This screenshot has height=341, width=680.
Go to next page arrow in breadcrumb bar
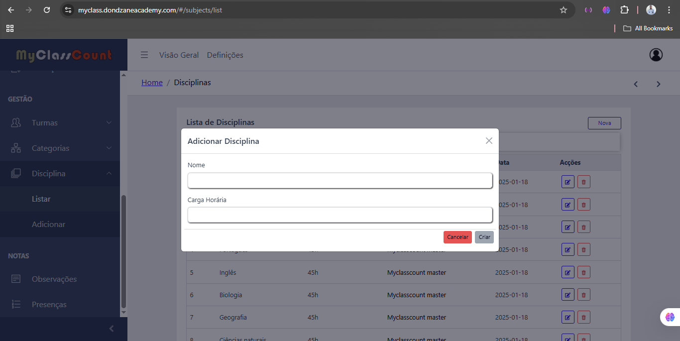pos(658,84)
